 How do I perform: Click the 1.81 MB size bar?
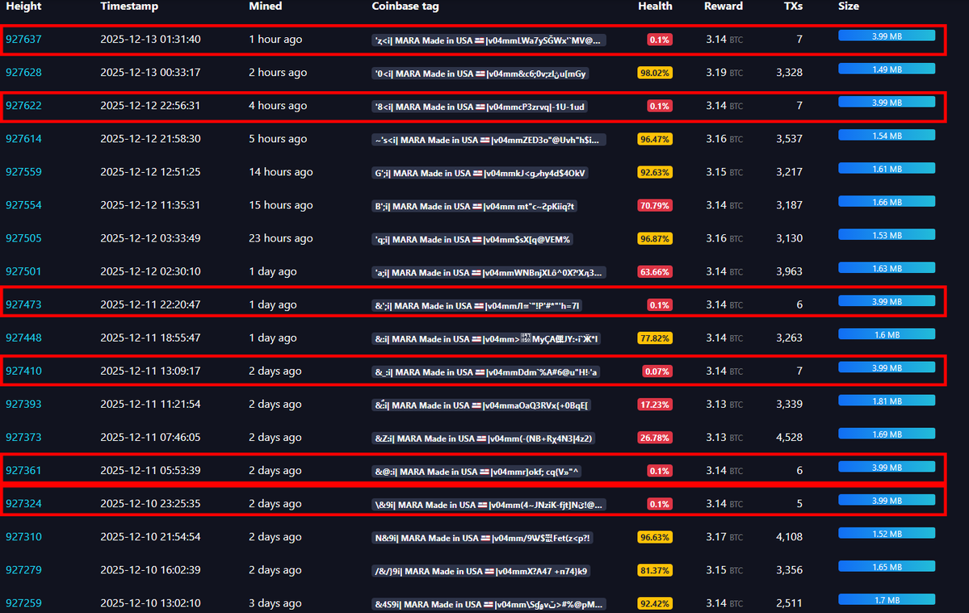[x=887, y=401]
